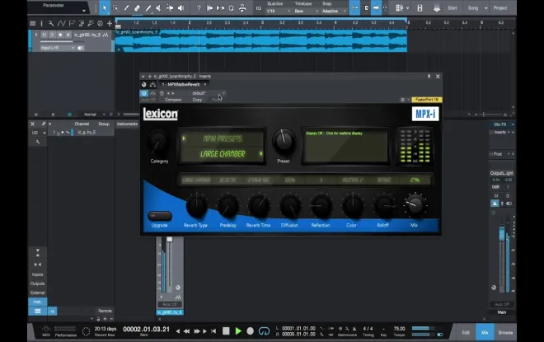Go to the Start page
This screenshot has height=342, width=544.
click(452, 8)
